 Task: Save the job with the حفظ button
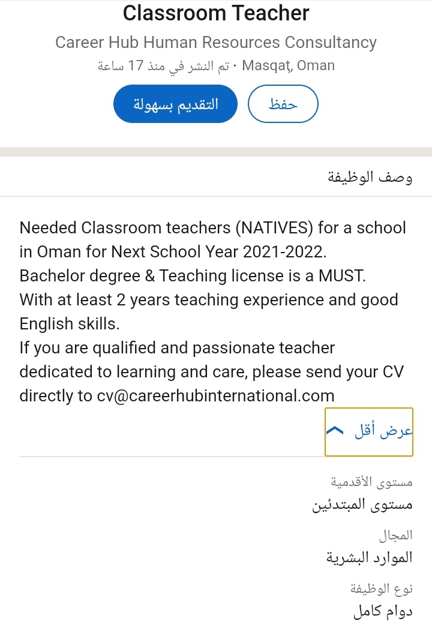(x=283, y=104)
